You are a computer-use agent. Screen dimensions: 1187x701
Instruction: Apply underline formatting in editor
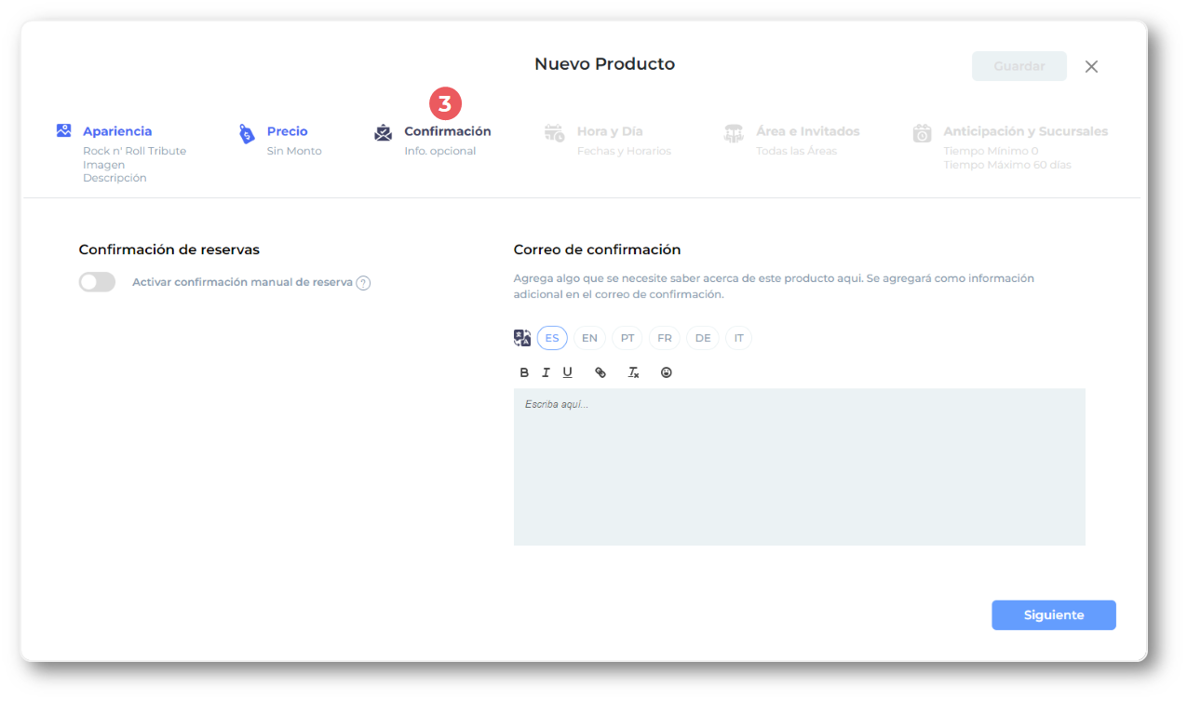coord(567,372)
